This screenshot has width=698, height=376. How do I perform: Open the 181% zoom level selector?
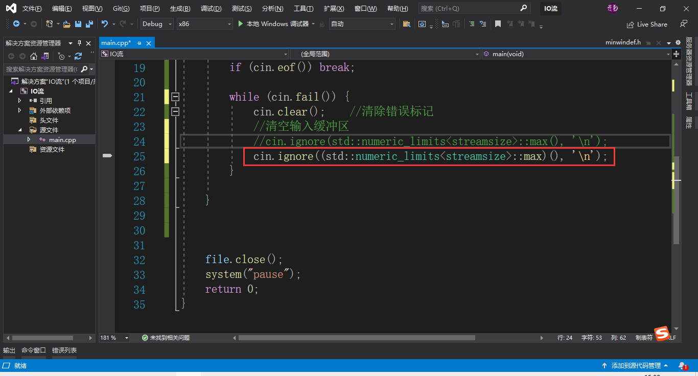pos(114,337)
